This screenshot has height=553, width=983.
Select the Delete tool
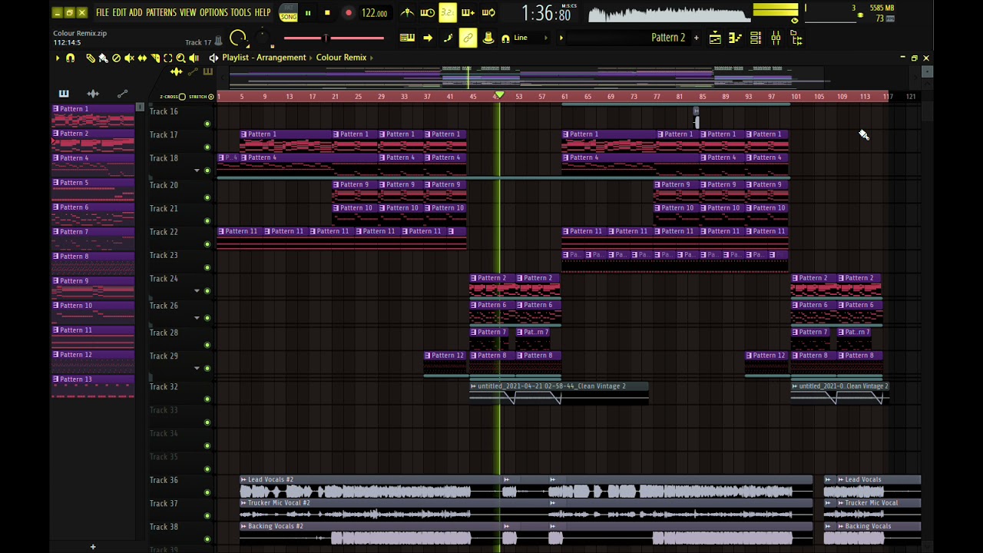[116, 58]
